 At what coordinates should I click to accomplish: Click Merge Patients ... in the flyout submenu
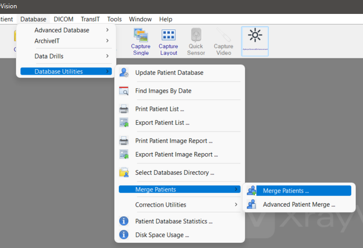[x=299, y=191]
